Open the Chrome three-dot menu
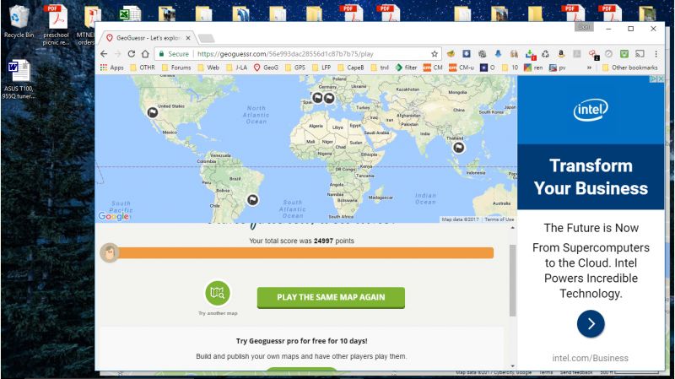 [x=656, y=54]
